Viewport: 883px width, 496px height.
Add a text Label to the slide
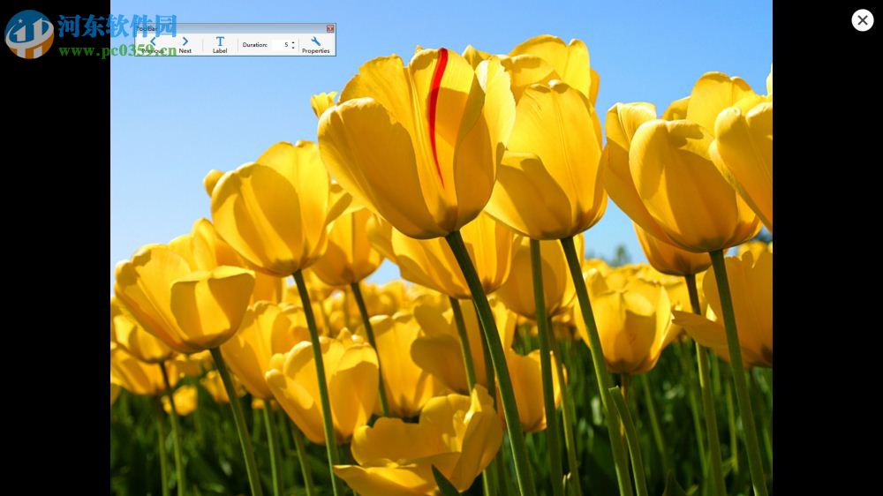[220, 45]
